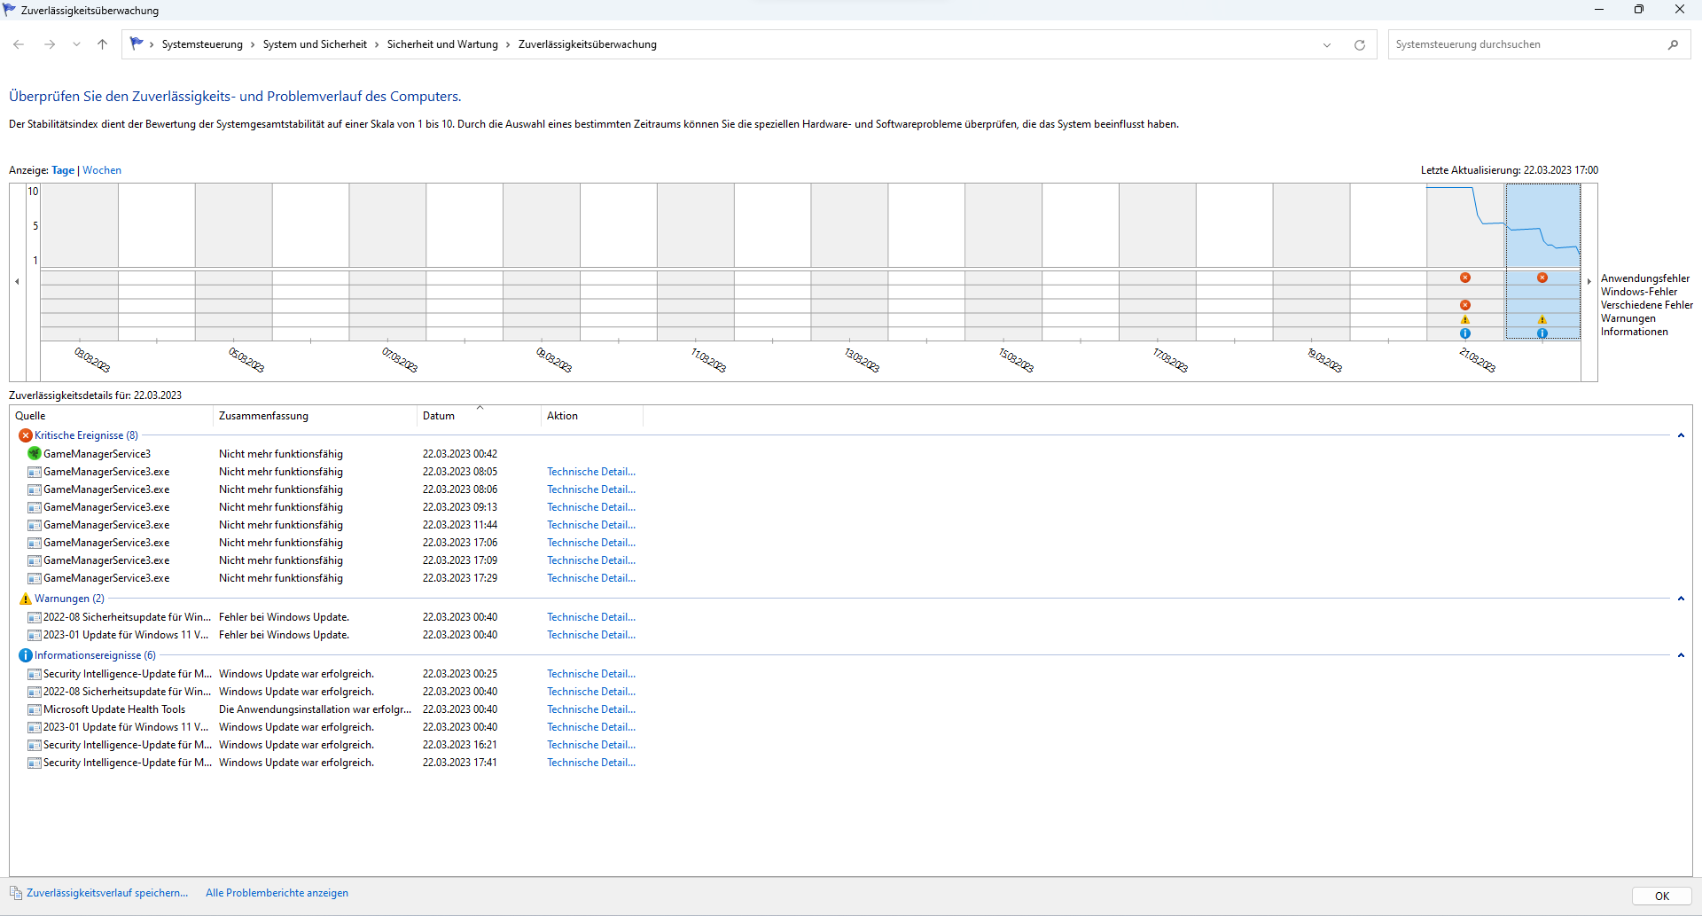The width and height of the screenshot is (1702, 916).
Task: Click the green GameManagerService3 application icon
Action: pyautogui.click(x=34, y=453)
